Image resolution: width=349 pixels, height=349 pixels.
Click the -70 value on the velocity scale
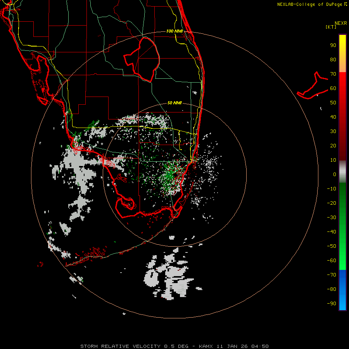click(x=332, y=275)
